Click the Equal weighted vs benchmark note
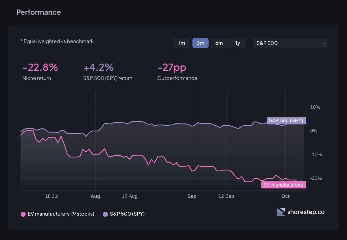 point(58,41)
